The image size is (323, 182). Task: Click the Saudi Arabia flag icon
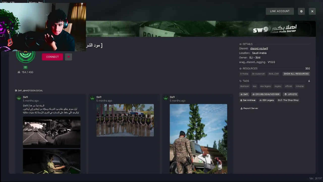(x=25, y=67)
